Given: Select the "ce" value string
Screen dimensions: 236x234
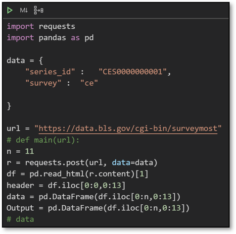Looking at the screenshot, I should coord(89,83).
